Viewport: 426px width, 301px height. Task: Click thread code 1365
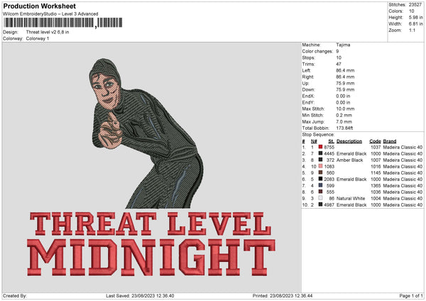click(x=376, y=185)
